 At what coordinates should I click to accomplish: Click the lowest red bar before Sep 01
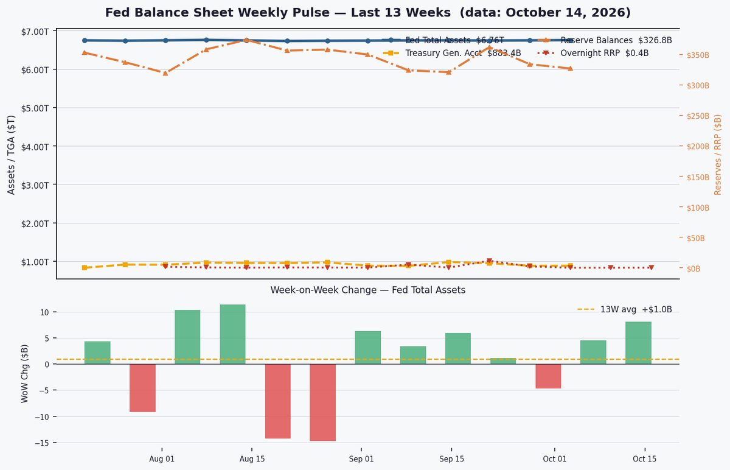pos(322,402)
